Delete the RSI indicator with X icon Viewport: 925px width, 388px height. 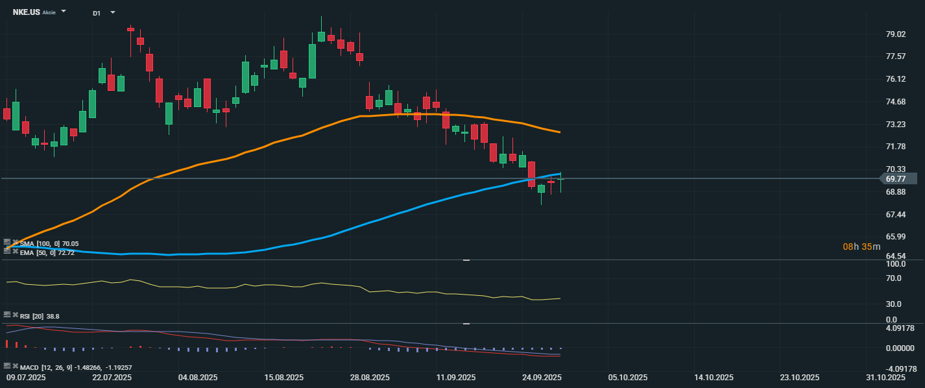click(x=15, y=315)
